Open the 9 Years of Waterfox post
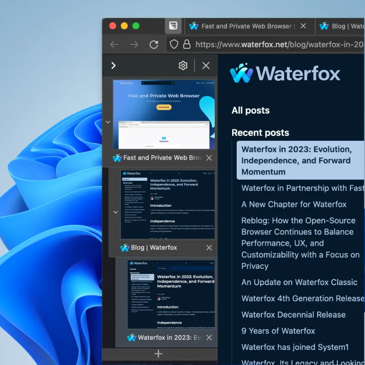The image size is (365, 365). pos(279,331)
